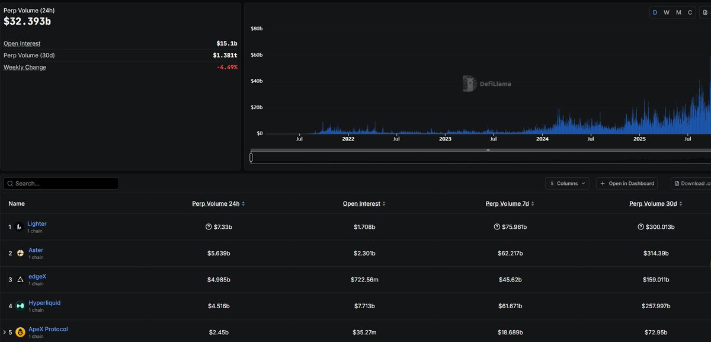Viewport: 711px width, 342px height.
Task: Open the Hyperliquid protocol link
Action: 44,303
